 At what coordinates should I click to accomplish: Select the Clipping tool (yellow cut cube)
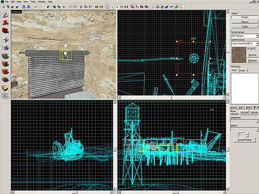[5, 88]
